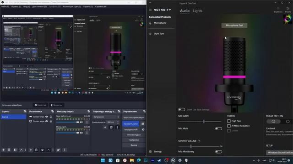Mute the desktop audio speaker icon
The image size is (293, 164).
[81, 122]
